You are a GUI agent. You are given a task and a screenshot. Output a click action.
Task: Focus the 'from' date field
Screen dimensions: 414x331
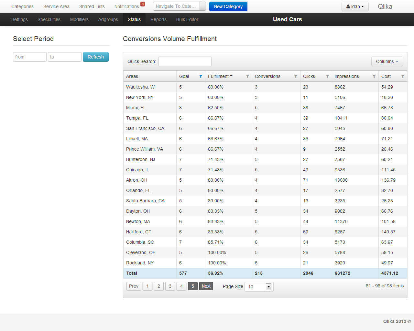tap(29, 57)
